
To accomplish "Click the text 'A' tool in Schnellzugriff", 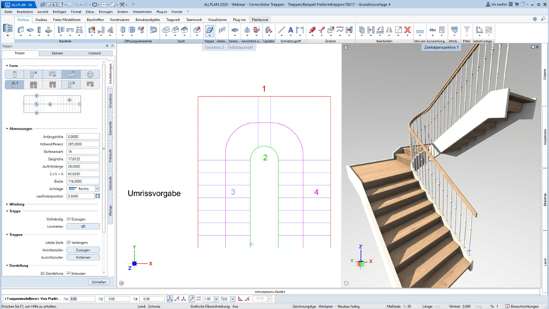I will pos(291,30).
